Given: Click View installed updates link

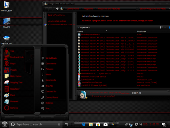Looking at the screenshot, I should (57, 21).
